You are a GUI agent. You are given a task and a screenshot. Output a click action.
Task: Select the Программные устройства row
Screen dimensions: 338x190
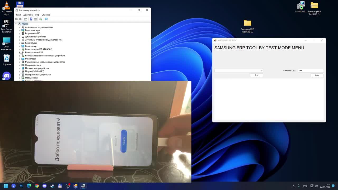coord(38,75)
